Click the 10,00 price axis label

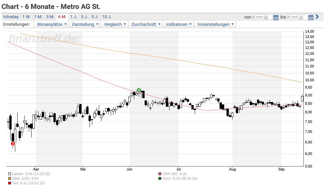[x=309, y=80]
